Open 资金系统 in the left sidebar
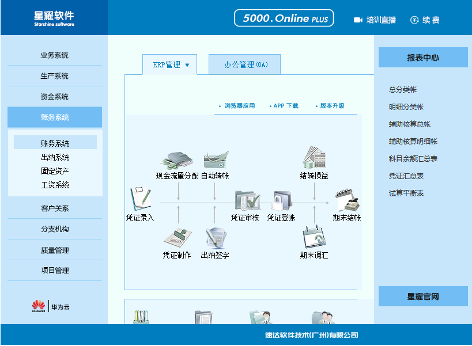472x346 pixels. point(55,97)
